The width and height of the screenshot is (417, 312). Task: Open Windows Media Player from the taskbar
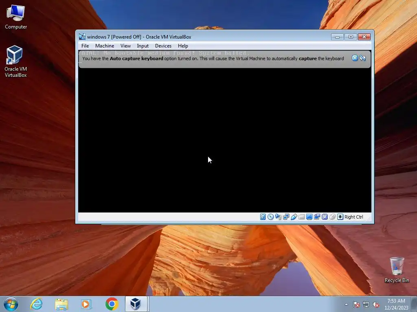click(x=86, y=304)
